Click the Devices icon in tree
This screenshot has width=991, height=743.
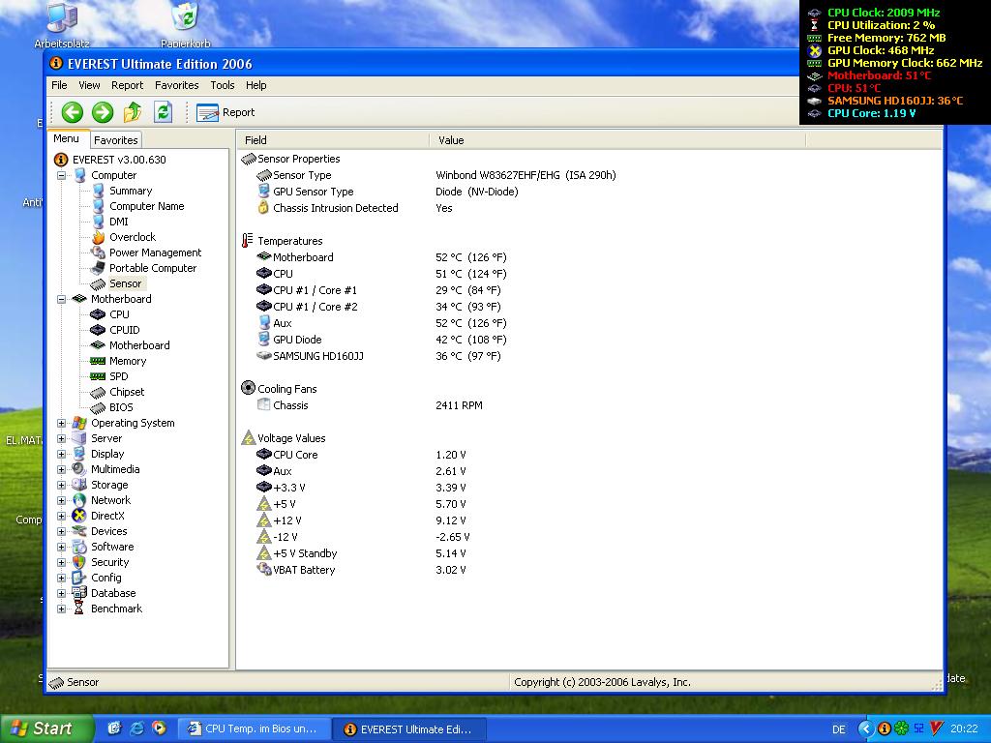pyautogui.click(x=79, y=531)
